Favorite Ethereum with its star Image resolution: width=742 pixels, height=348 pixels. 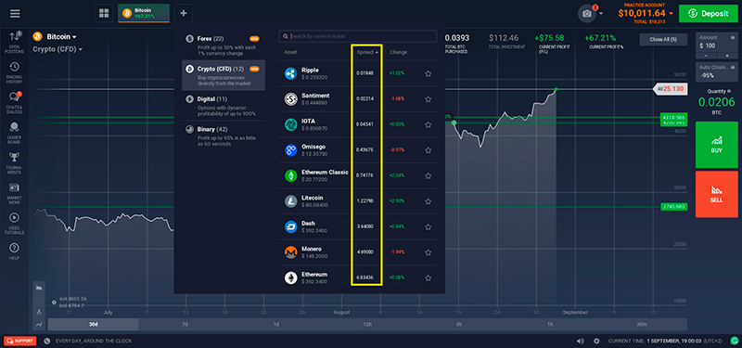(x=428, y=277)
